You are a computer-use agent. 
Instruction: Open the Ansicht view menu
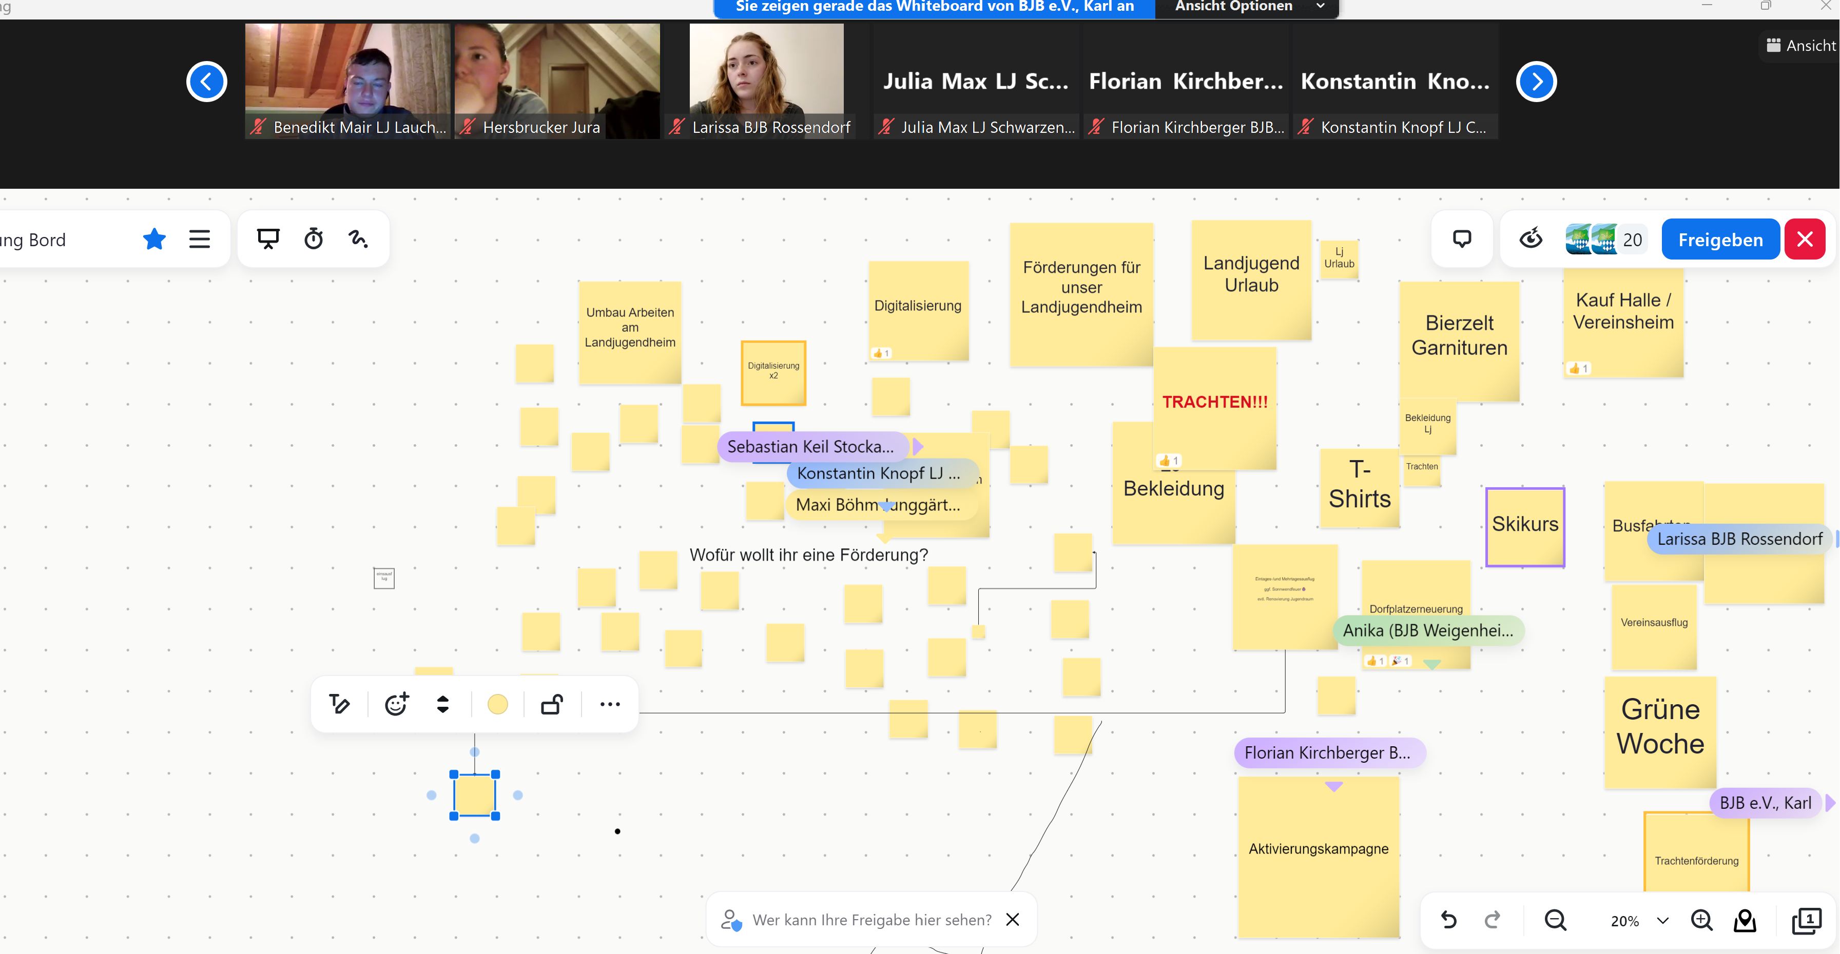[1800, 46]
